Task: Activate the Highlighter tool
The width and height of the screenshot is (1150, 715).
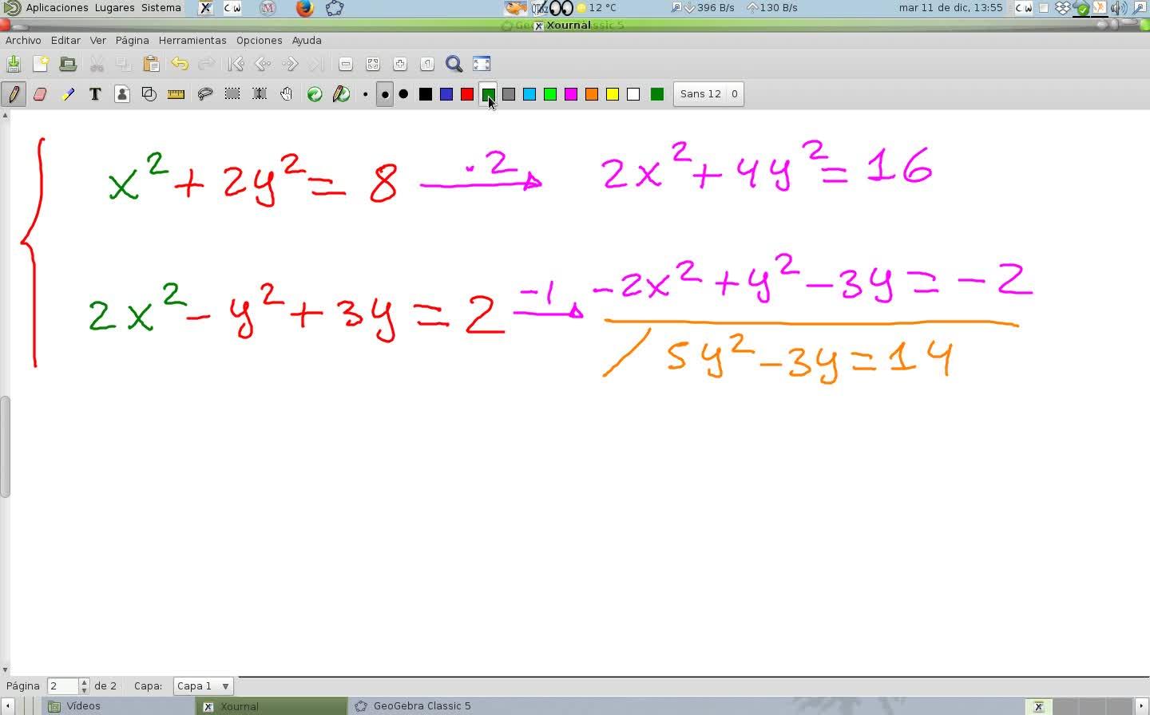Action: coord(68,94)
